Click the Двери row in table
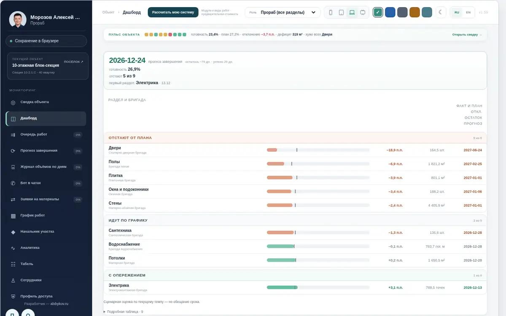Image resolution: width=506 pixels, height=316 pixels. pos(295,150)
